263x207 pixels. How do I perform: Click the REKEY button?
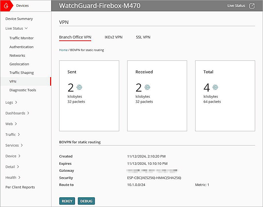pos(67,201)
